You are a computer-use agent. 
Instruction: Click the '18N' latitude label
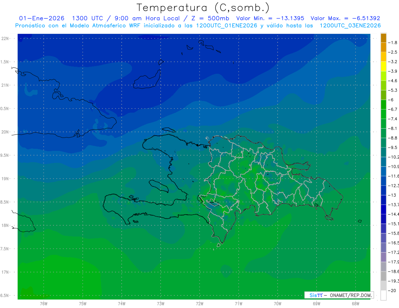tap(5, 225)
